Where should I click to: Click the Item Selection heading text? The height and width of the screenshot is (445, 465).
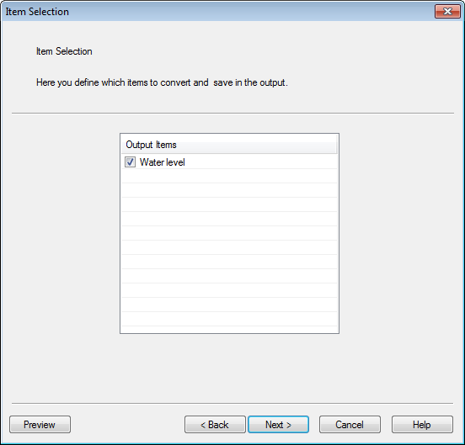64,51
